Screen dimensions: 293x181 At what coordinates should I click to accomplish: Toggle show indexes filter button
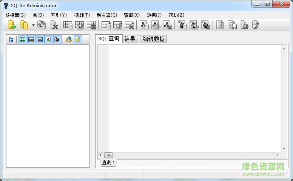click(x=40, y=40)
